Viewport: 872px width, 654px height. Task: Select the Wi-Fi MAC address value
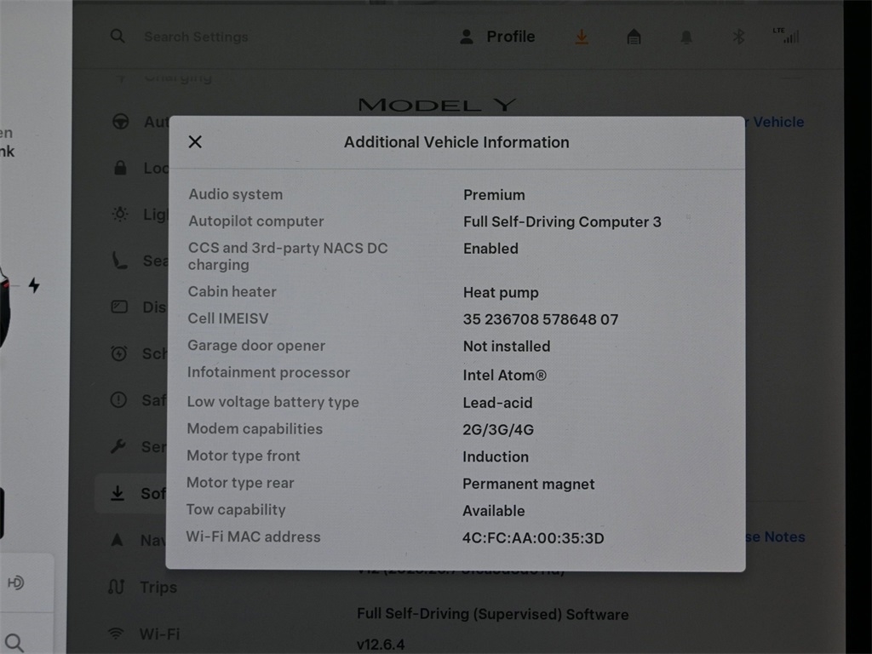pyautogui.click(x=533, y=538)
